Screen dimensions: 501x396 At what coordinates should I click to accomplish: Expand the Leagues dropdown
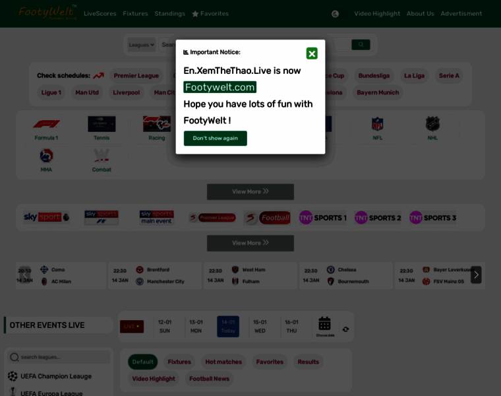coord(142,45)
